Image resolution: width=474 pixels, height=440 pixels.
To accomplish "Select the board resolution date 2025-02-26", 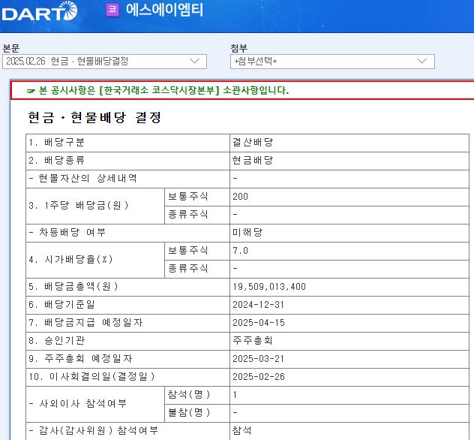I will (259, 377).
